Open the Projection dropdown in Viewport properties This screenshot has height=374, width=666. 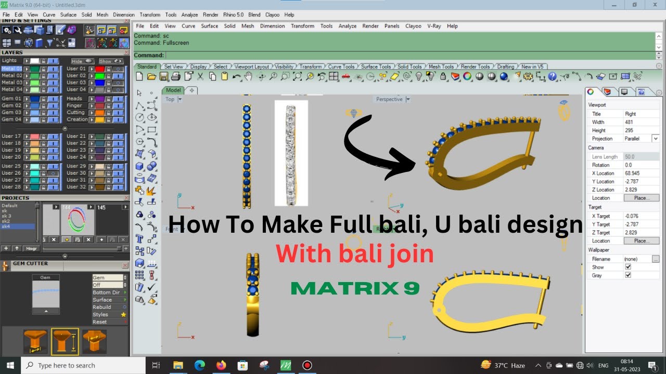[x=655, y=139]
